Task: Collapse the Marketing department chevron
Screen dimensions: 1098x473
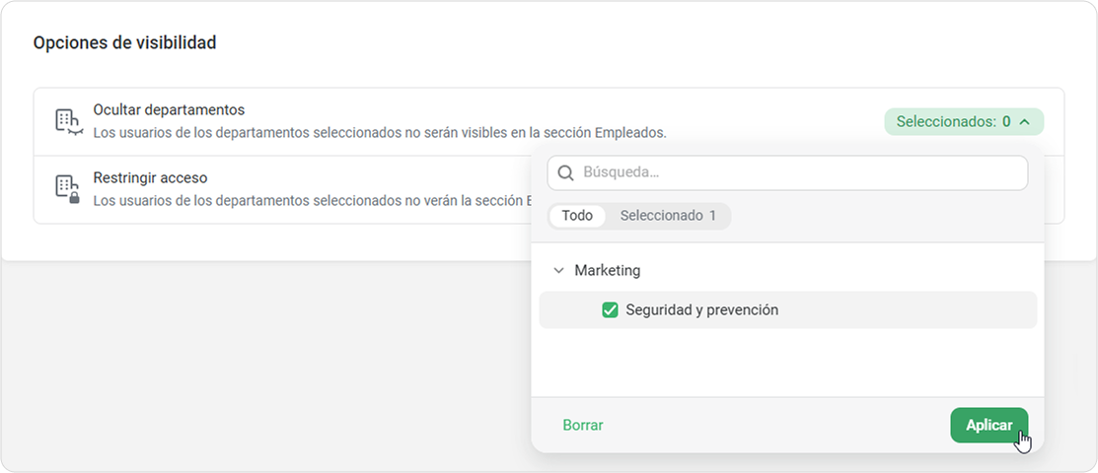Action: point(559,270)
